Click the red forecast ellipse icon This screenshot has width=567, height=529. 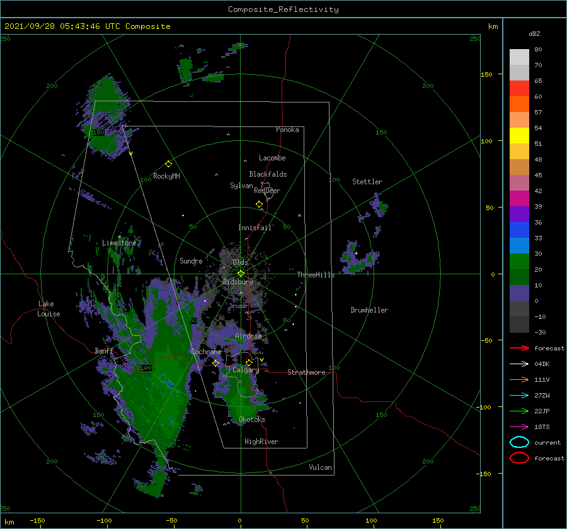(x=519, y=458)
